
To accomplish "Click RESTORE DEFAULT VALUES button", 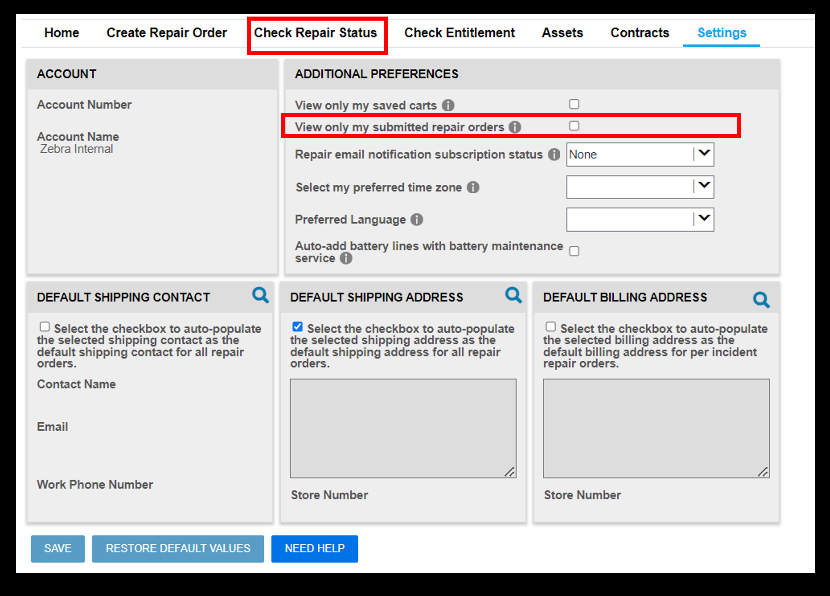I will tap(178, 548).
